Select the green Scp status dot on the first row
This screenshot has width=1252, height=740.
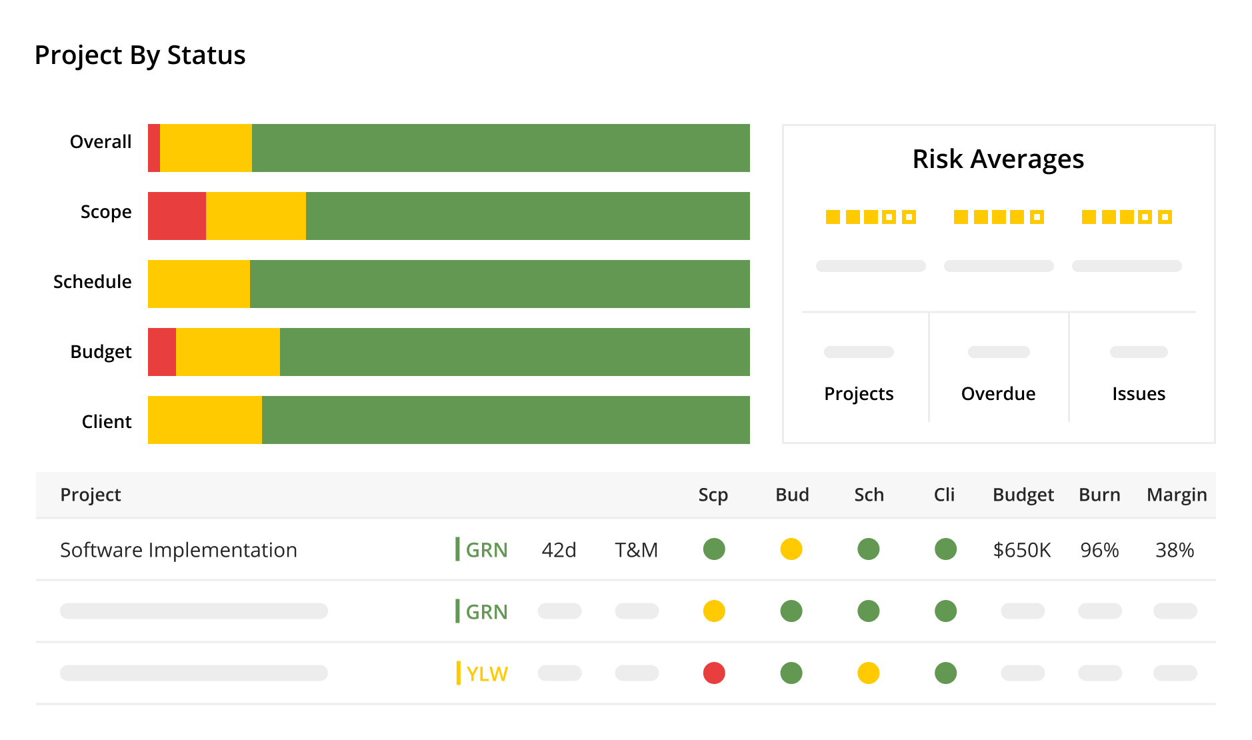tap(714, 549)
